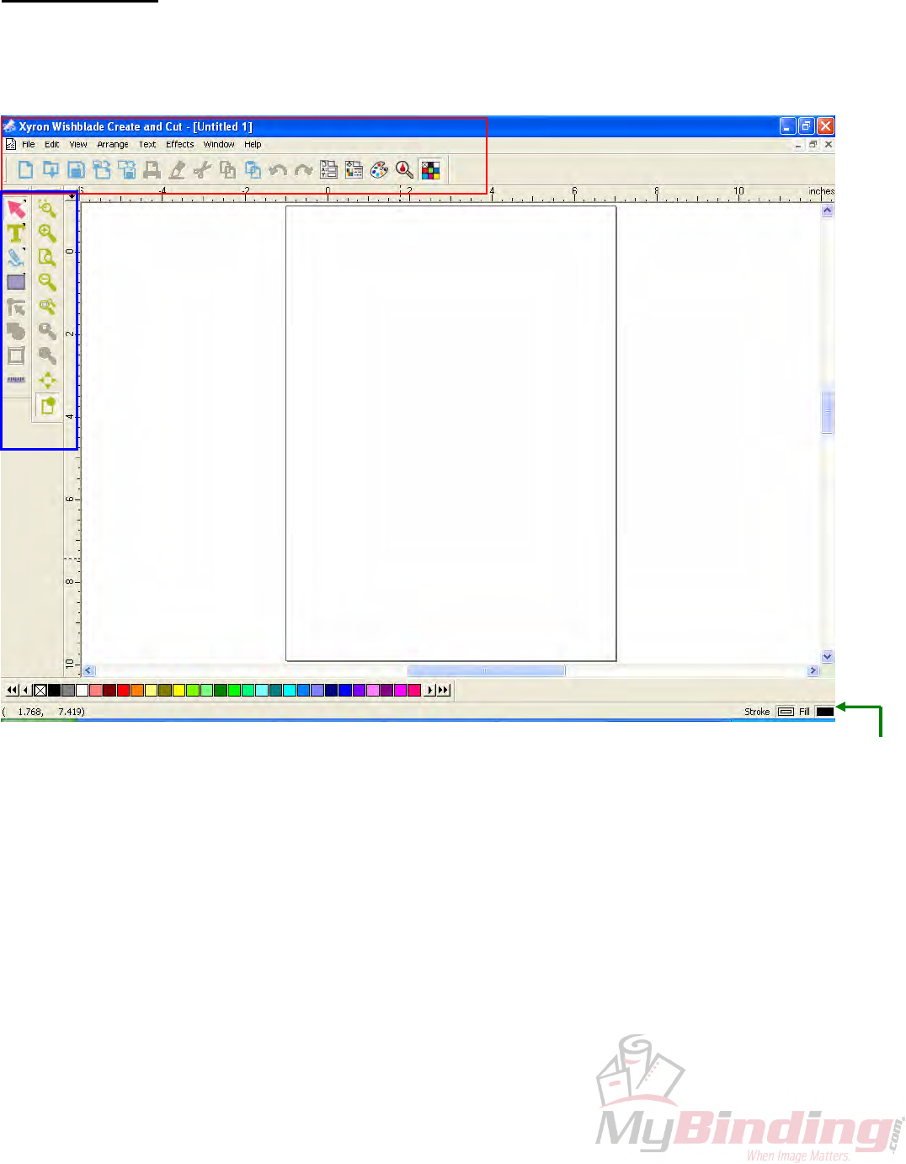The image size is (906, 1164).
Task: Jump to first palette colors arrow
Action: coord(12,690)
